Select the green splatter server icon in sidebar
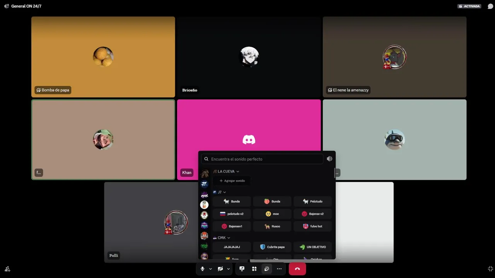 tap(205, 246)
